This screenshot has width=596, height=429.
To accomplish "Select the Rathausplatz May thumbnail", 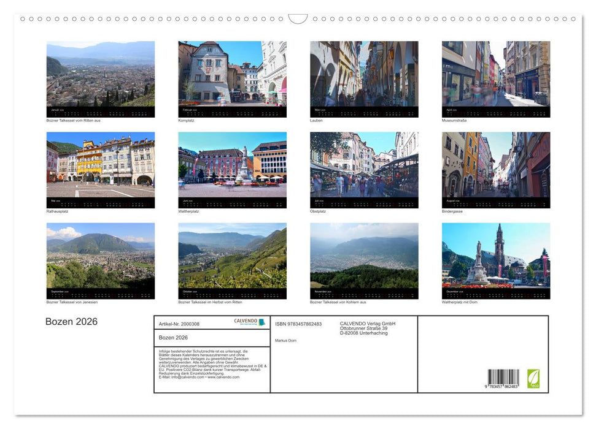I will [x=100, y=170].
